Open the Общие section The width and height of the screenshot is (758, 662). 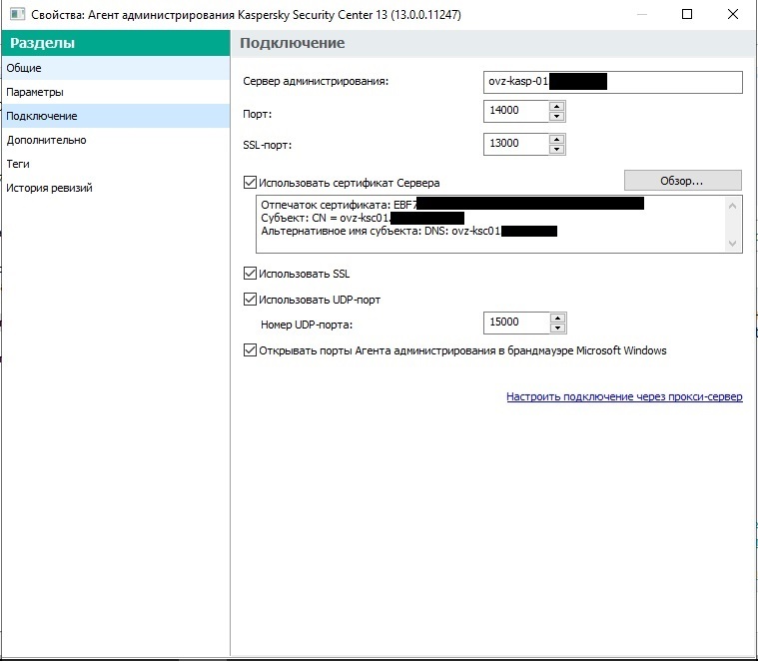tap(115, 68)
